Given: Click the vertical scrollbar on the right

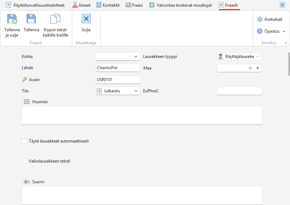Looking at the screenshot, I should [x=289, y=64].
